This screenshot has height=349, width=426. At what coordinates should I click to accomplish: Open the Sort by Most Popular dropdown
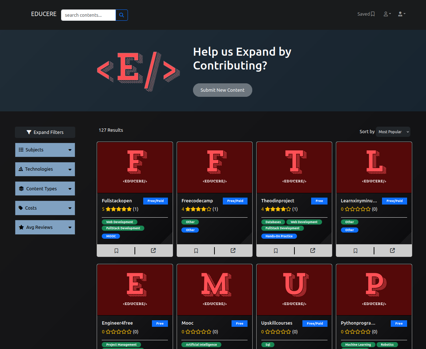[x=393, y=132]
